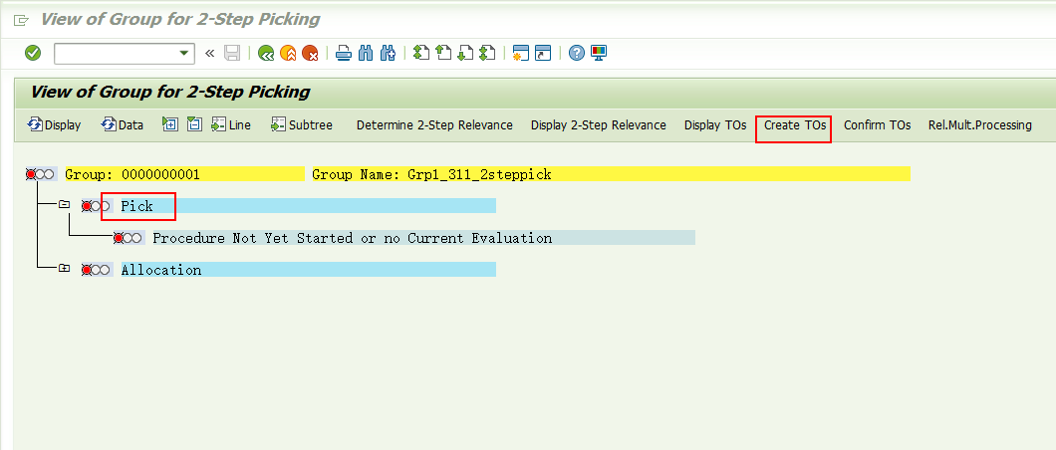Click the green Enter checkmark icon
This screenshot has width=1056, height=450.
32,53
